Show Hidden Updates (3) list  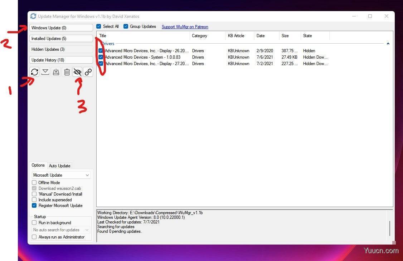point(61,49)
